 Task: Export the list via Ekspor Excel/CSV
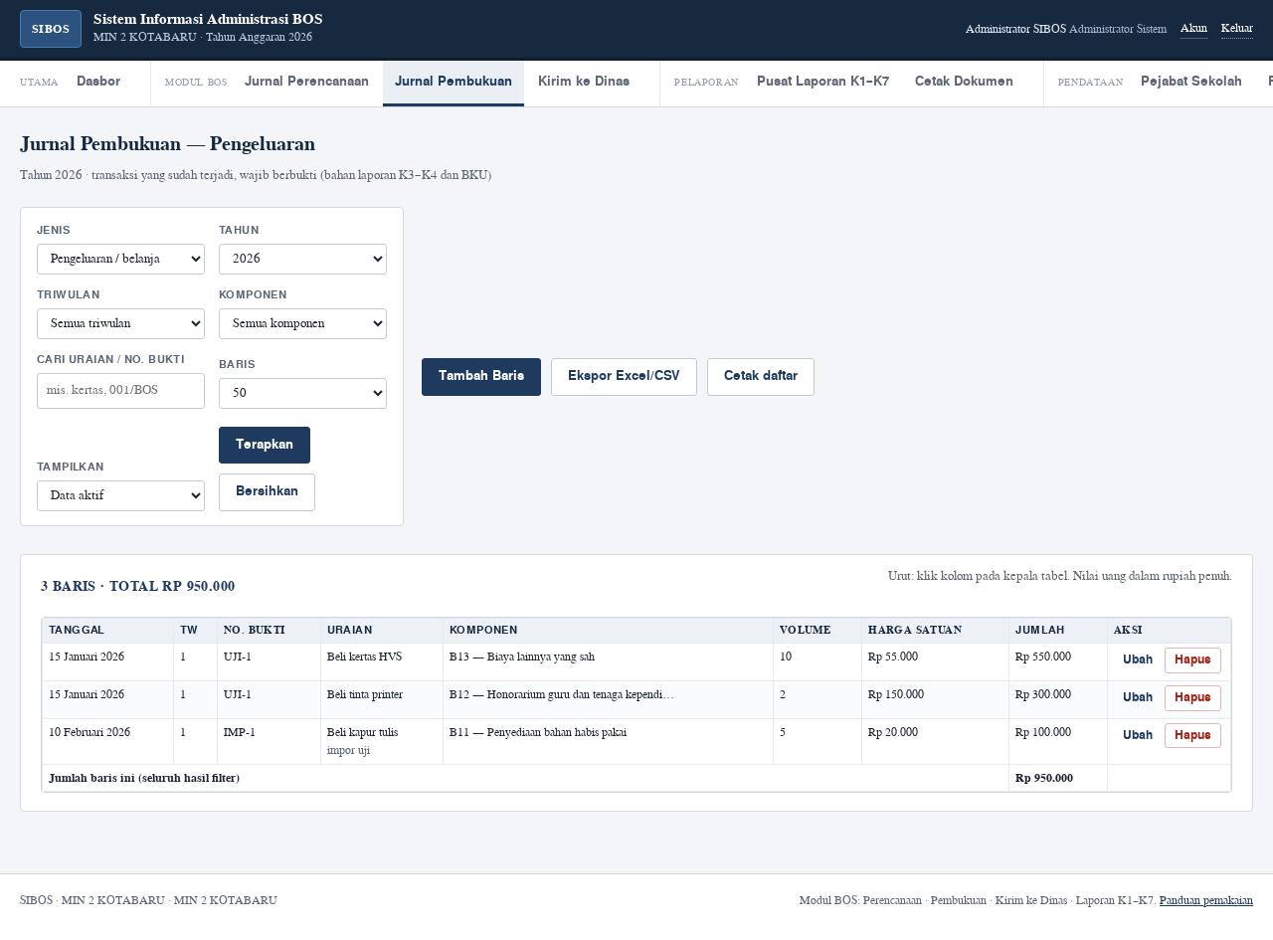pyautogui.click(x=624, y=376)
